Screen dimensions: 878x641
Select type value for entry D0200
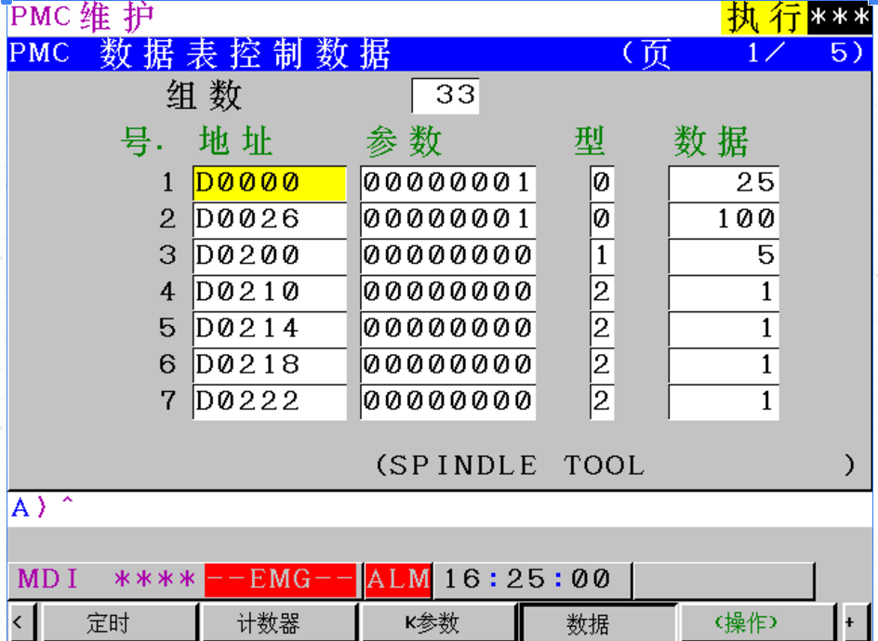pyautogui.click(x=600, y=255)
